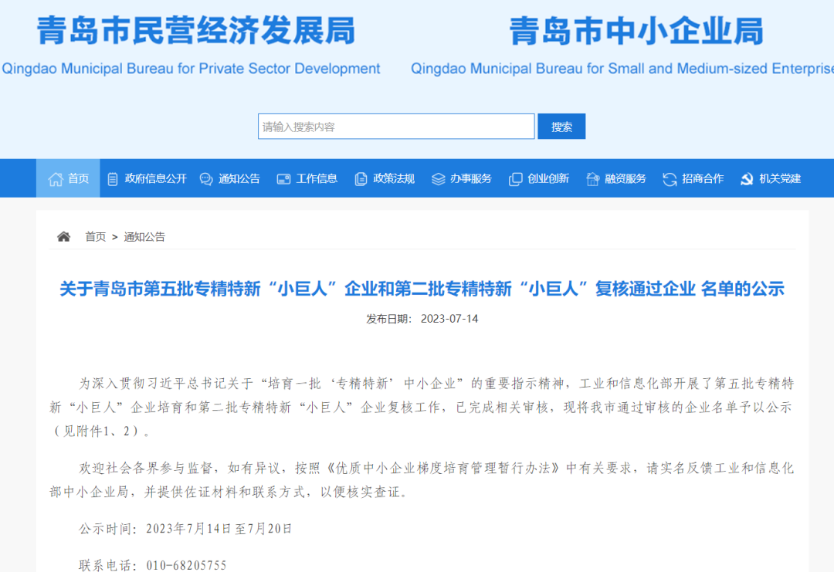834x572 pixels.
Task: Click the 青岛市民营经济发展局 logo
Action: 195,32
